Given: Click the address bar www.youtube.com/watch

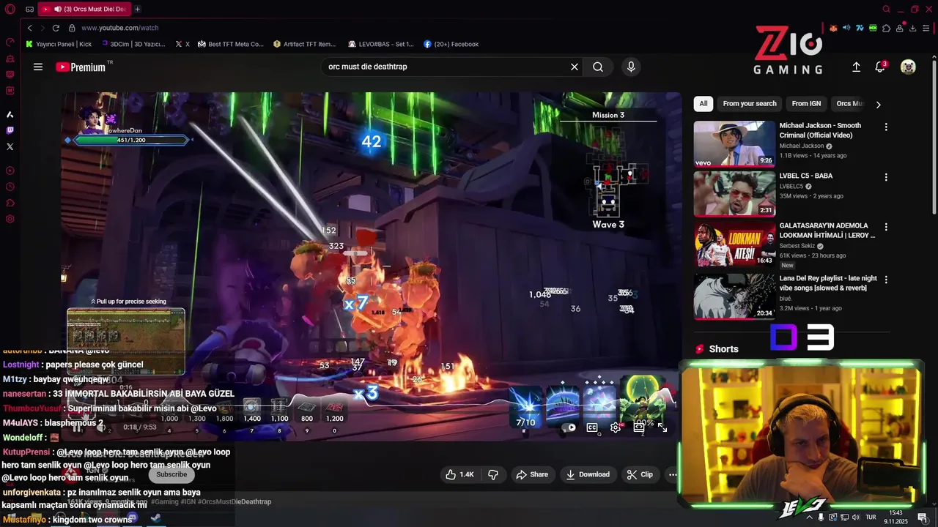Looking at the screenshot, I should [119, 28].
